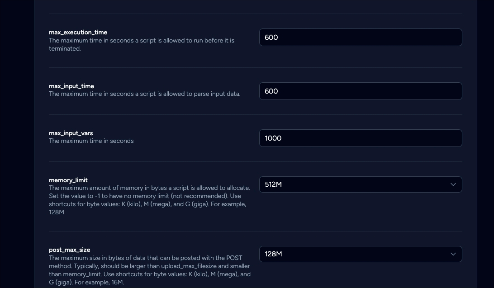Focus the max_input_time input field
Image resolution: width=494 pixels, height=288 pixels.
click(x=360, y=91)
